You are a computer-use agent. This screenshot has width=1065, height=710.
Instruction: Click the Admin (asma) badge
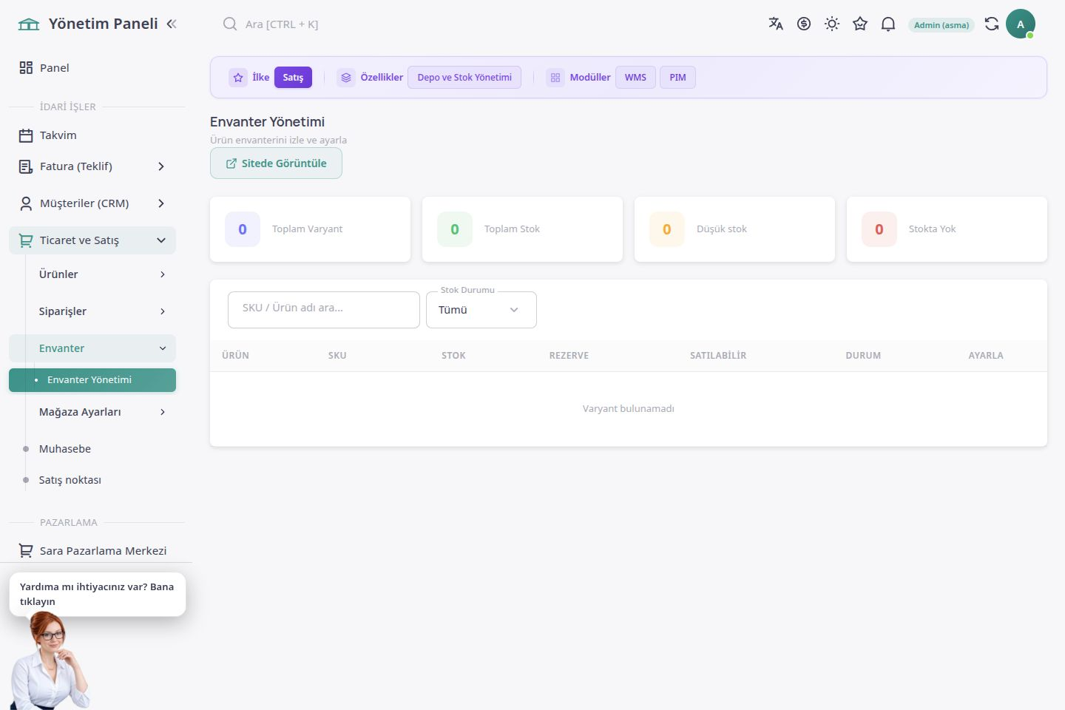pos(941,24)
